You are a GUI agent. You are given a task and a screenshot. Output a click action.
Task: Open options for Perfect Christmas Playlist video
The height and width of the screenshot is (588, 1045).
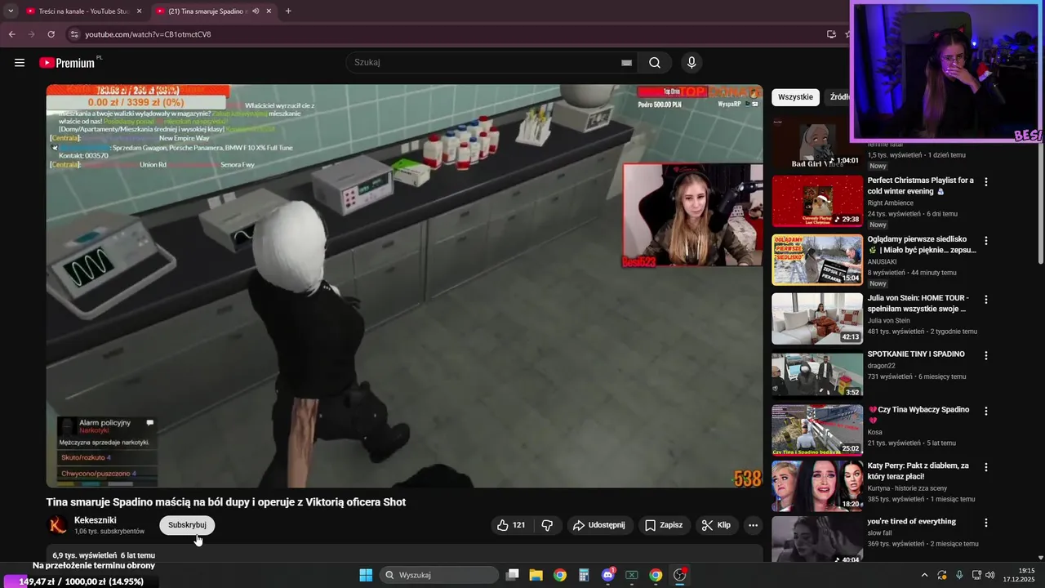click(x=985, y=182)
